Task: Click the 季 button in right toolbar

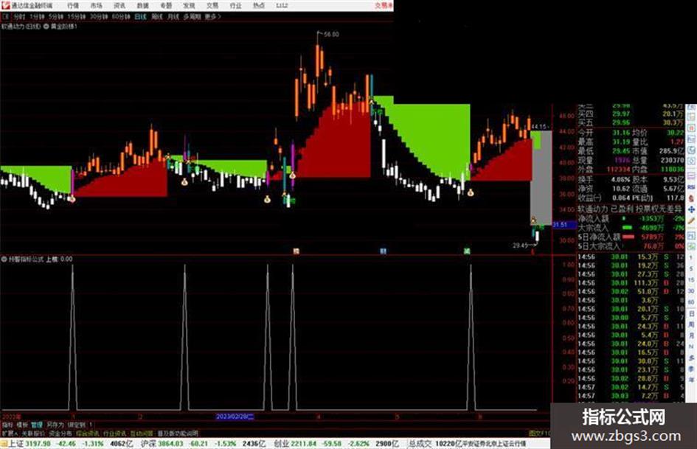Action: click(691, 369)
